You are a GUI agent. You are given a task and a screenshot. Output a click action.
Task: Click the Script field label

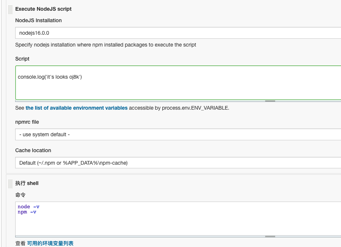click(x=22, y=59)
